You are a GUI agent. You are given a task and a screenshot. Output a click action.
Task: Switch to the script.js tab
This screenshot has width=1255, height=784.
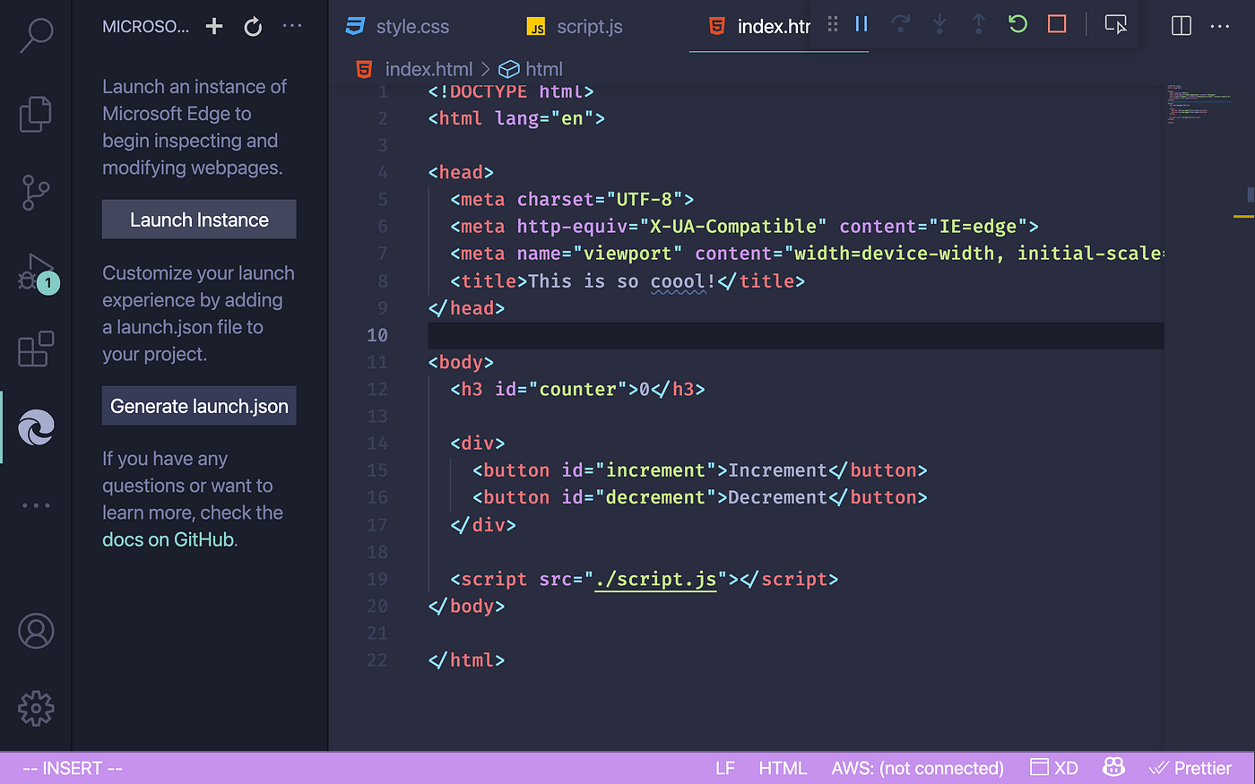click(590, 26)
